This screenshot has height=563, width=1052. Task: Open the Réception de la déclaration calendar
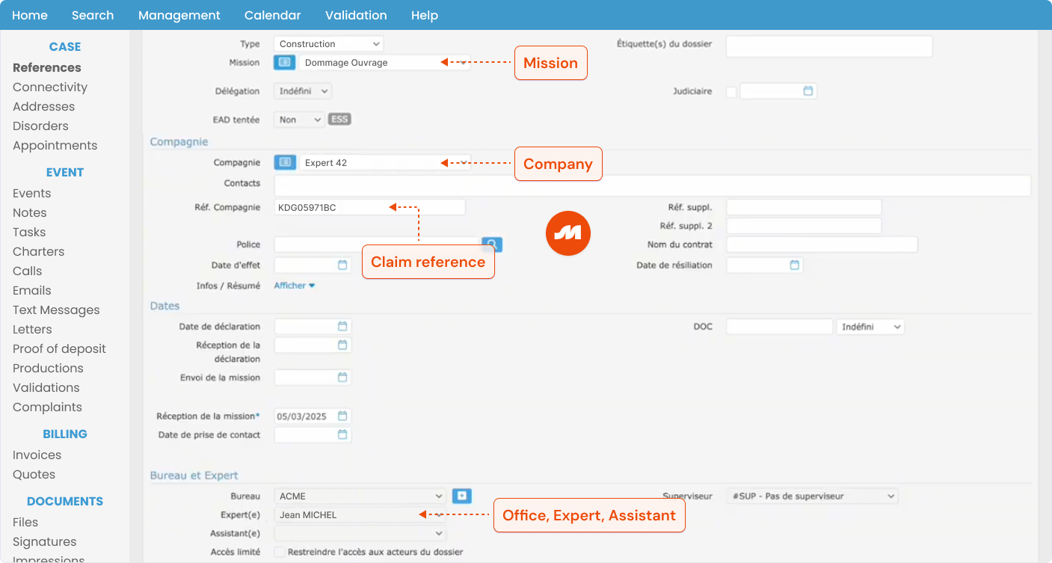point(342,345)
